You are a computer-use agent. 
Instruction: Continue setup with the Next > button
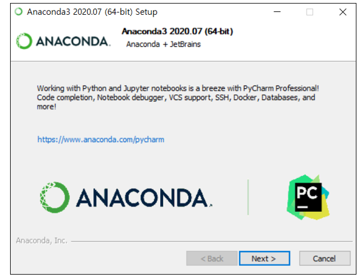coord(265,259)
